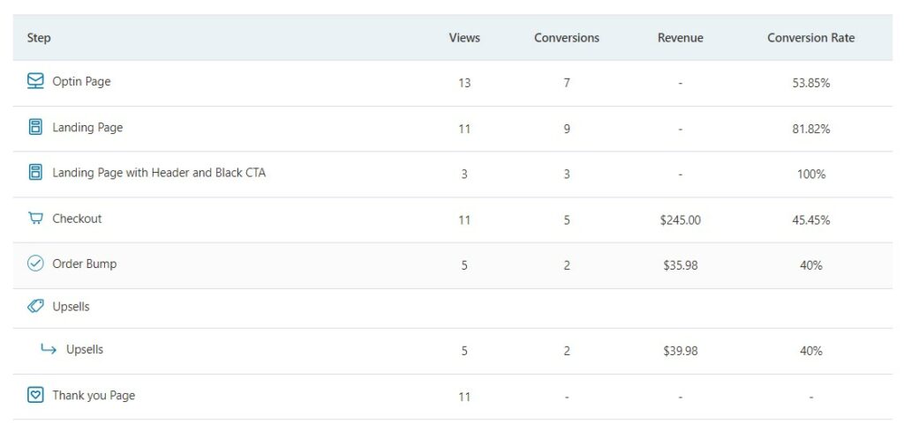Click the Thank you Page heart icon
Image resolution: width=904 pixels, height=431 pixels.
pyautogui.click(x=35, y=396)
